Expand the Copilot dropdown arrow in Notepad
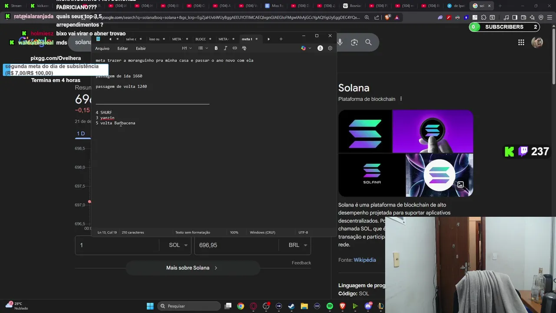The height and width of the screenshot is (313, 556). 310,48
